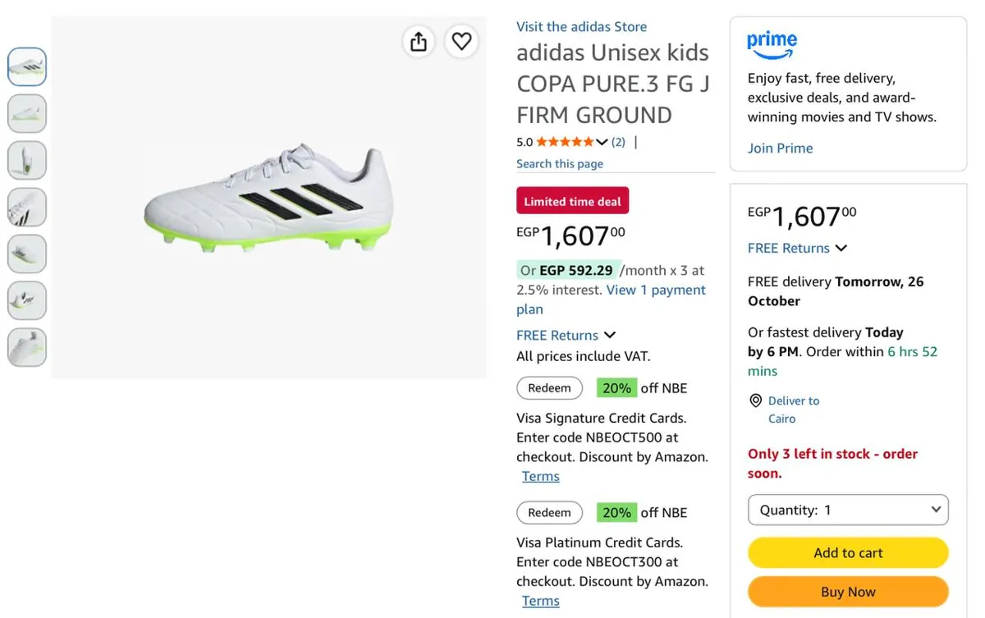Select the first product thumbnail
Screen dimensions: 985x618
click(x=27, y=66)
